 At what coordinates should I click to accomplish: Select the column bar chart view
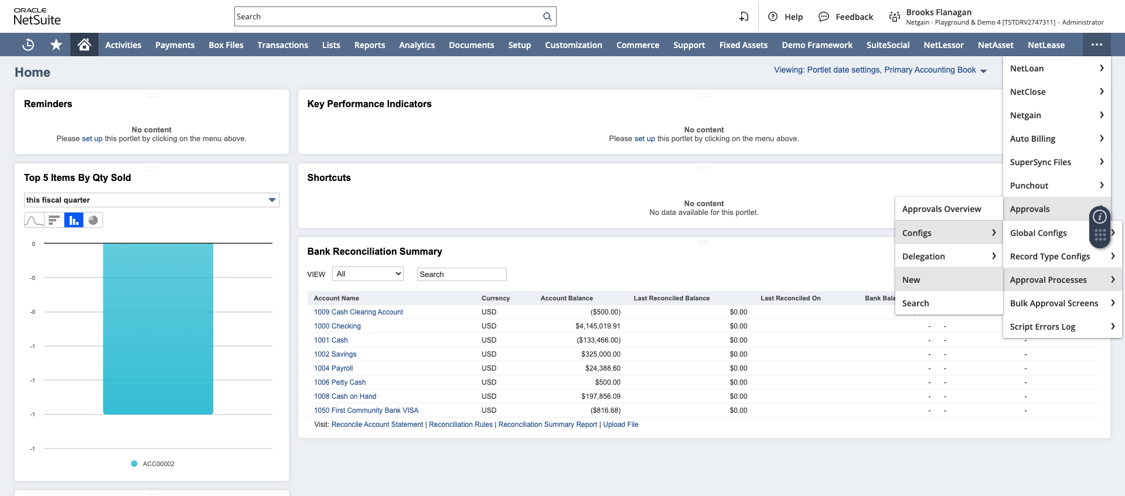74,220
